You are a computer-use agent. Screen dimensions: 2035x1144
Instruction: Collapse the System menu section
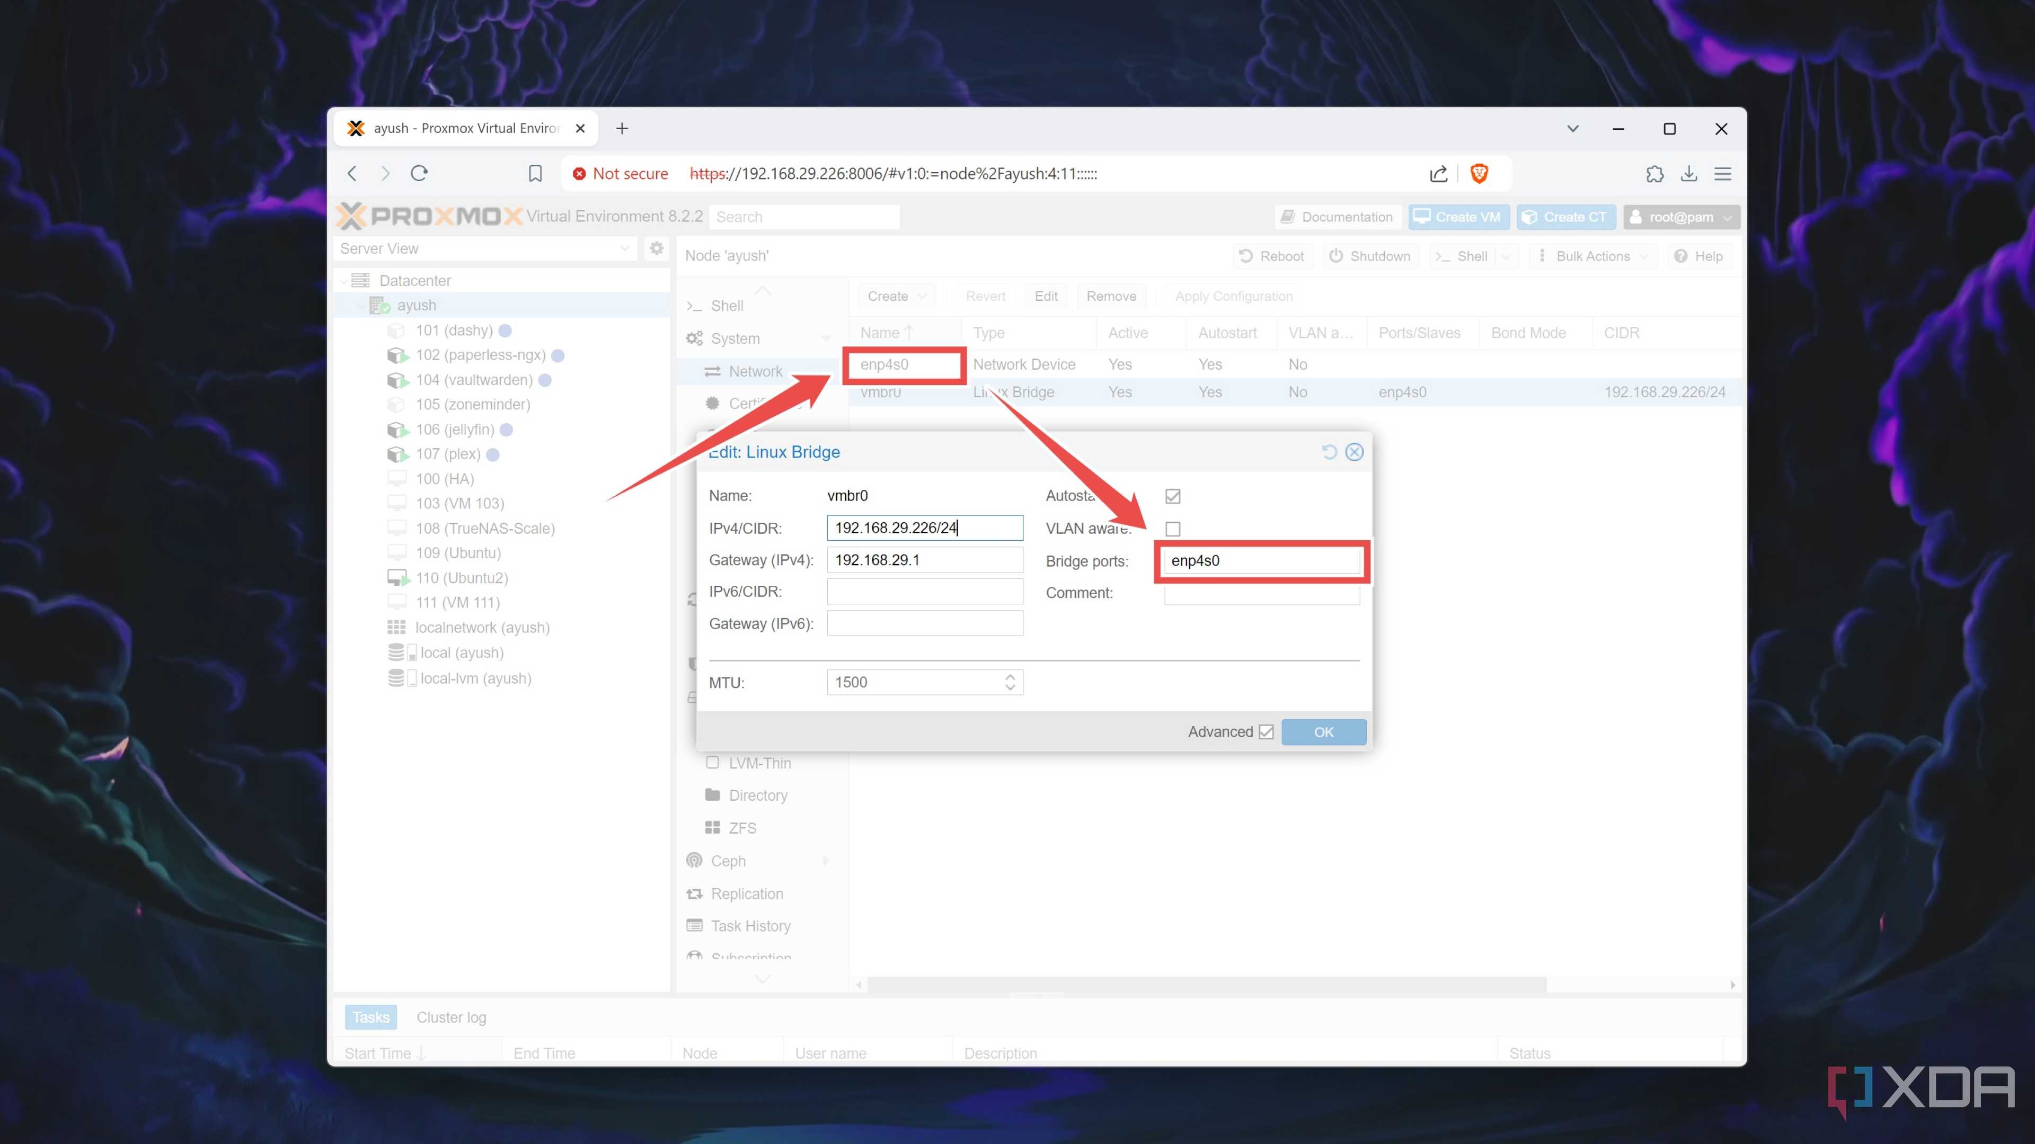point(826,339)
